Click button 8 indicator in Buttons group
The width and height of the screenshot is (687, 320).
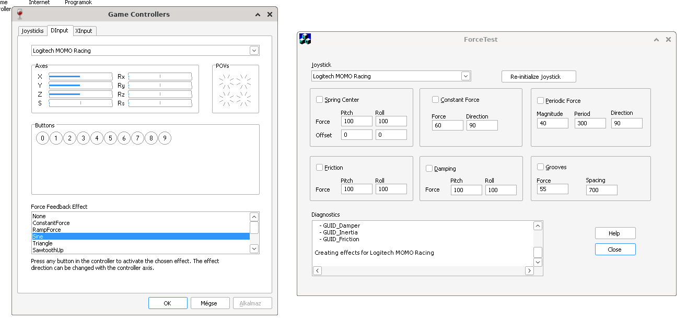pyautogui.click(x=151, y=138)
